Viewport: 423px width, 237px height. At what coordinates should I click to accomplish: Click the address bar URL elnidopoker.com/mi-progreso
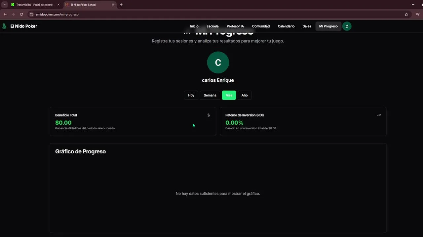click(57, 14)
